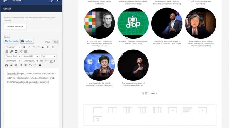Open the Huang Hung coronavirus response video
Image resolution: width=229 pixels, height=128 pixels.
tap(201, 23)
